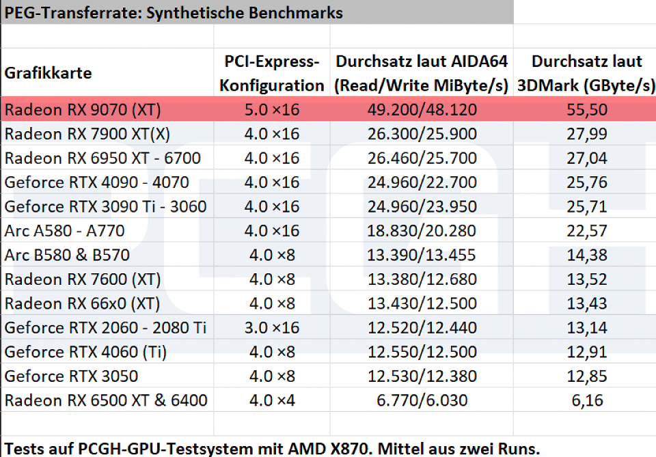Select the value '49.200/48.120'
The width and height of the screenshot is (656, 457).
tap(422, 109)
